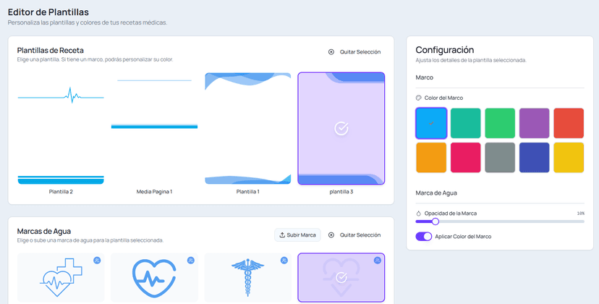
Task: Click Quitar Selección in Plantillas de Receta
Action: 354,52
